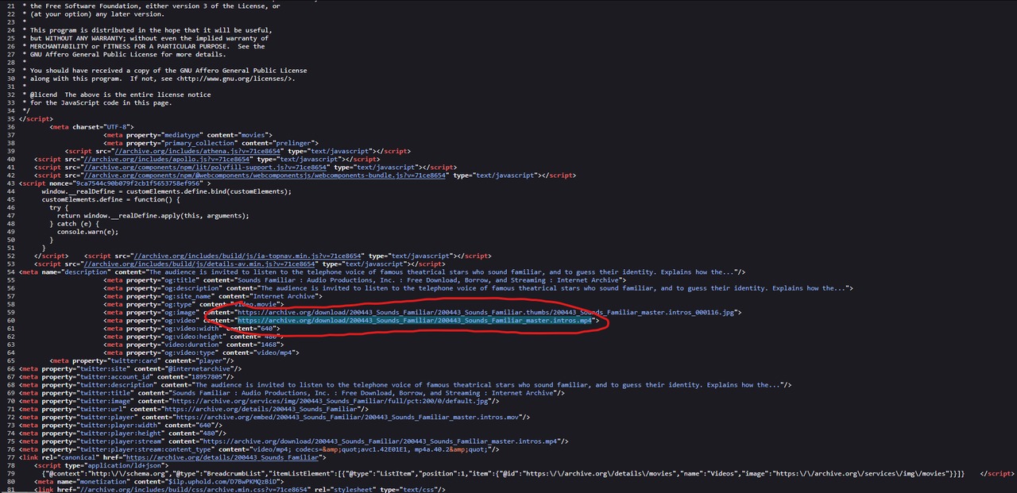
Task: Click line number 35 in the gutter
Action: [11, 119]
